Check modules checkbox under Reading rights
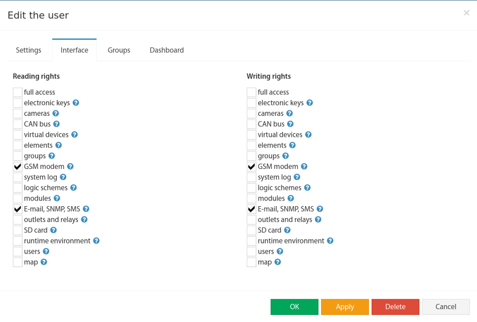The image size is (477, 322). (18, 198)
